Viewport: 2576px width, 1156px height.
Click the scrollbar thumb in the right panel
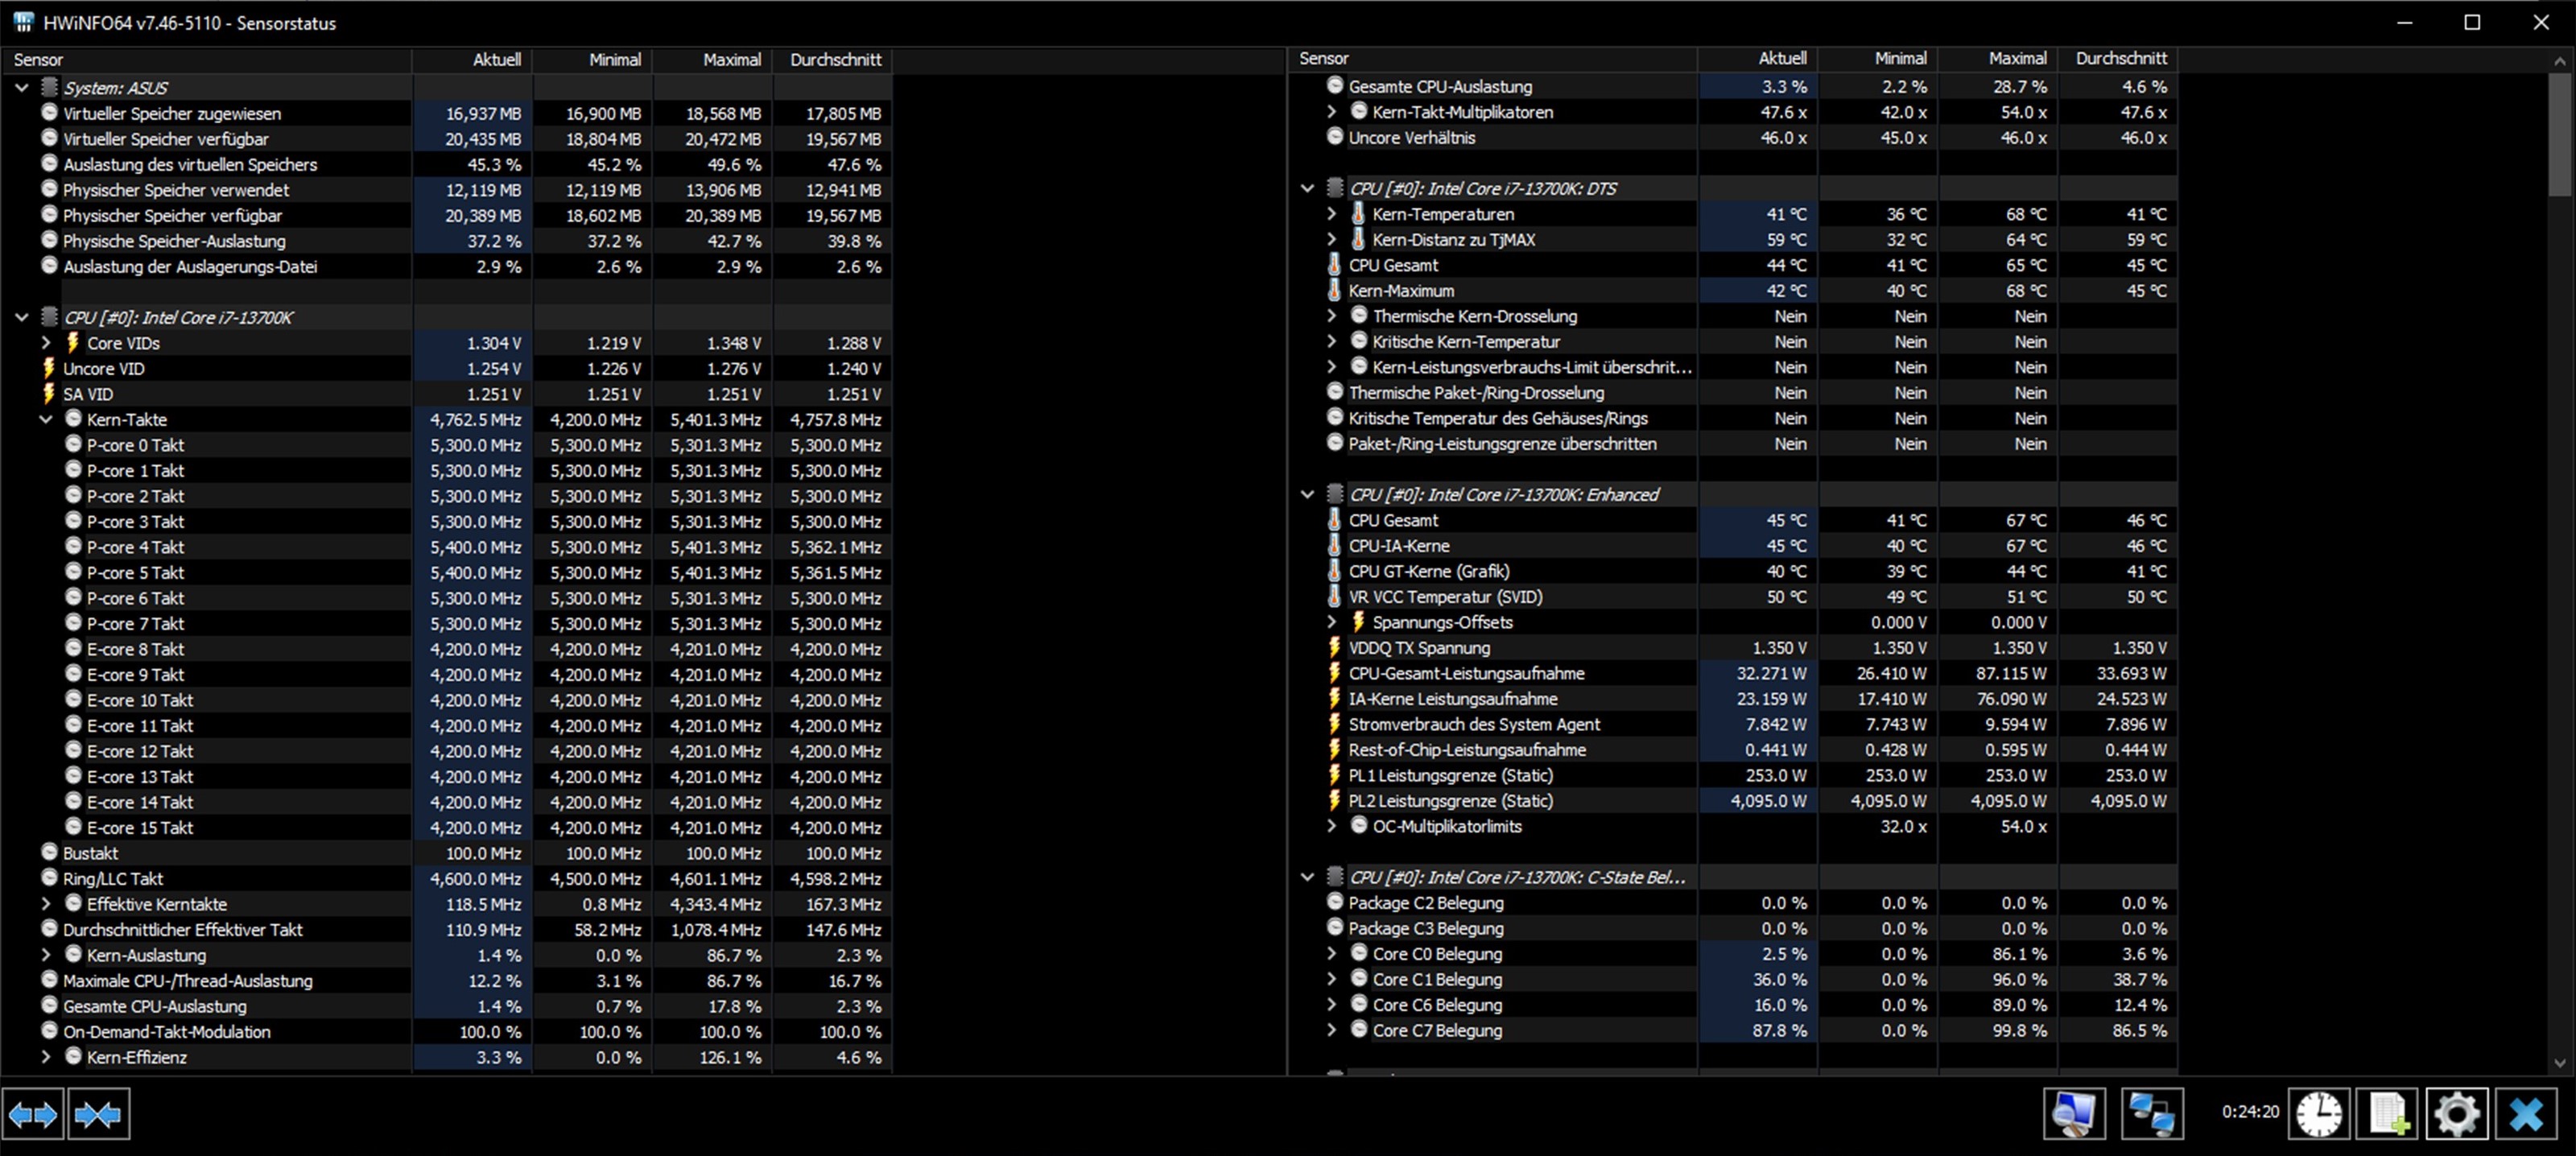2559,133
